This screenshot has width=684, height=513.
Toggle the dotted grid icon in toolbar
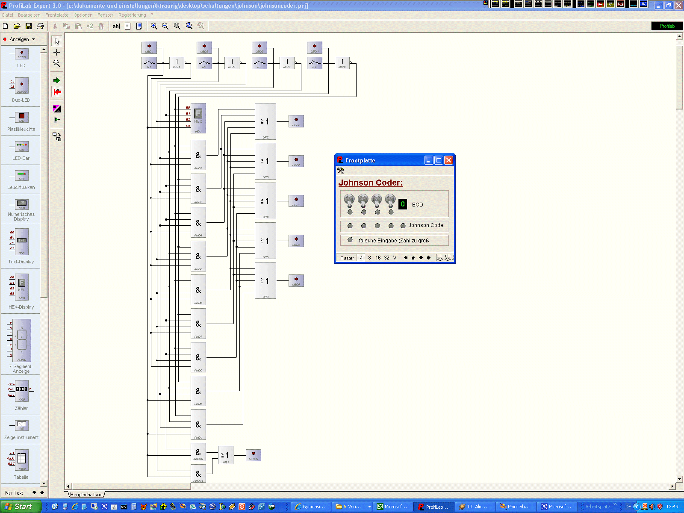(x=127, y=26)
